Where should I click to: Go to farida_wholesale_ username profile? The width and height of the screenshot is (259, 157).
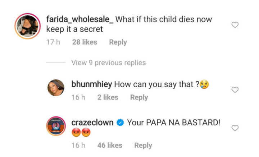[80, 19]
